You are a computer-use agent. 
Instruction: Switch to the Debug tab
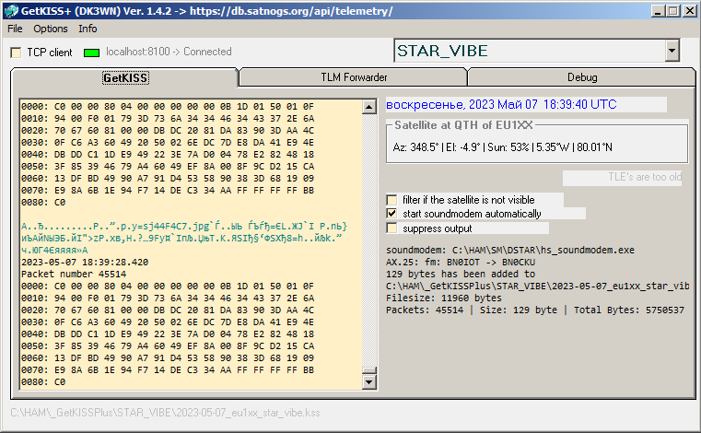pyautogui.click(x=582, y=77)
